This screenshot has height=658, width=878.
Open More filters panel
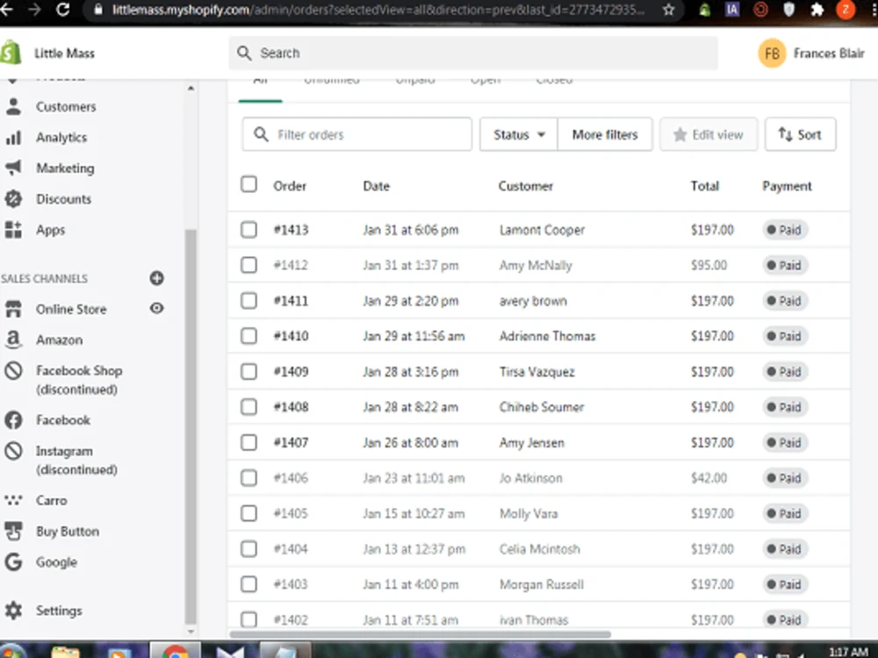click(605, 134)
